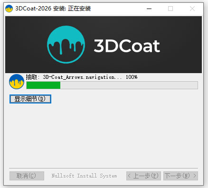
Task: Click the teal 3DCoat logo in banner
Action: (66, 45)
